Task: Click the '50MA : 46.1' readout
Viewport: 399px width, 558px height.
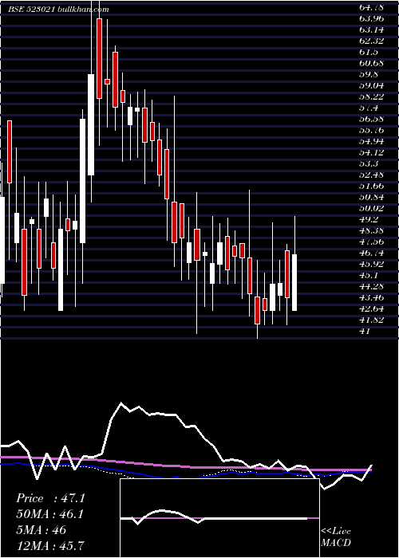Action: [x=50, y=514]
